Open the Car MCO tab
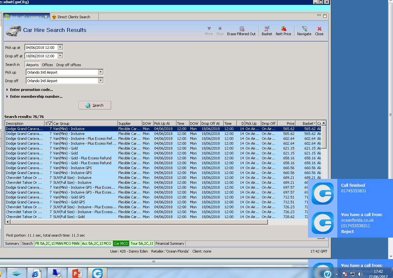Screen dimensions: 393x278 121,243
